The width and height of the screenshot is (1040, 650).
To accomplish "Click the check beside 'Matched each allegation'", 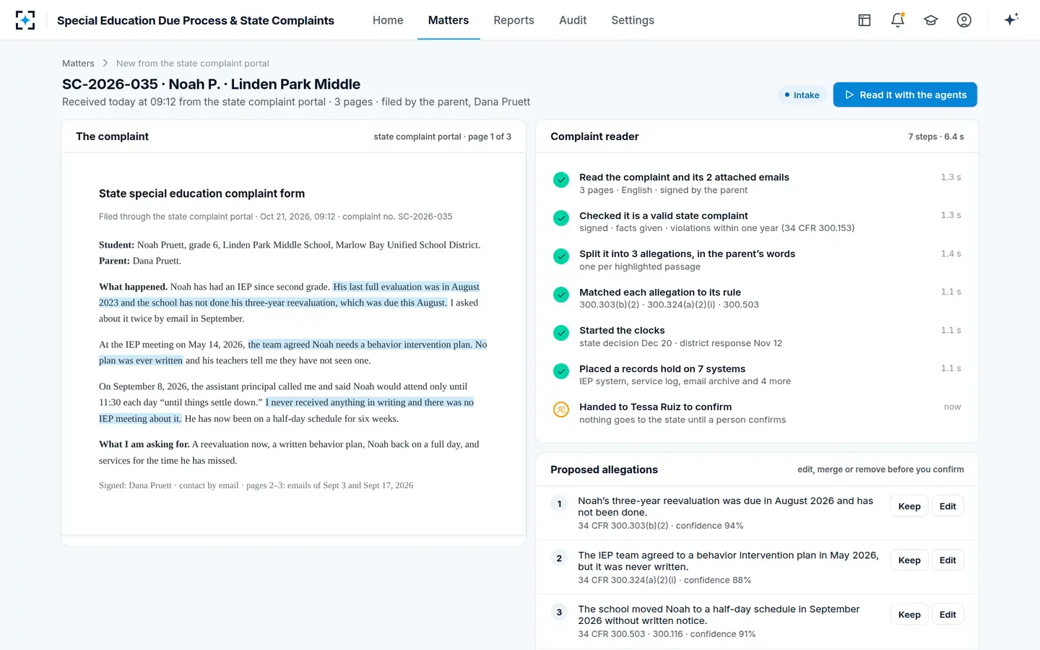I will click(561, 295).
